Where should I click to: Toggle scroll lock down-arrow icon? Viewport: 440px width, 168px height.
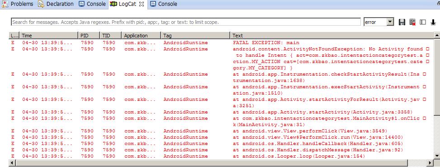tap(433, 22)
